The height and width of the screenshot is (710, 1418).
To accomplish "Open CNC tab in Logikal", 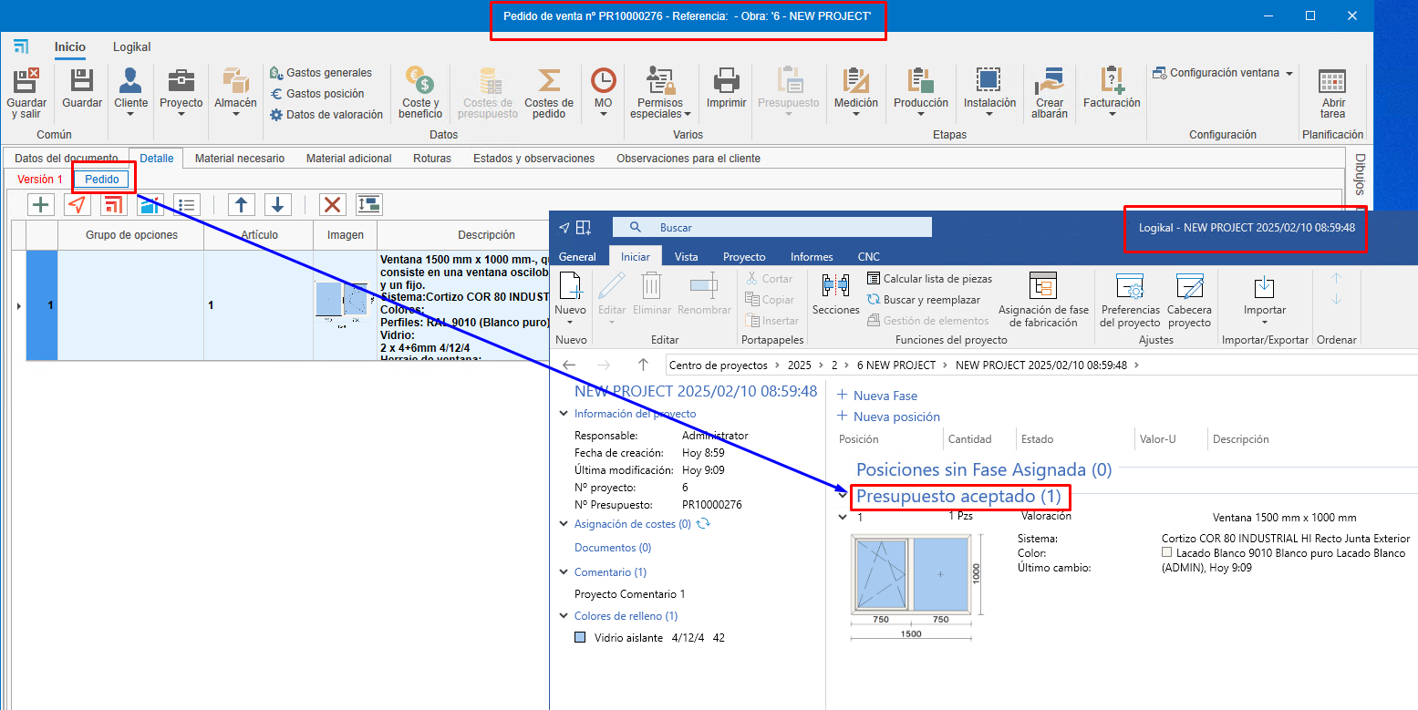I will tap(869, 257).
